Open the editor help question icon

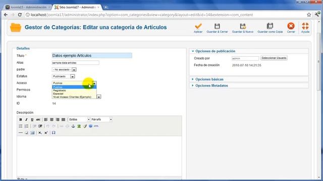(91, 126)
